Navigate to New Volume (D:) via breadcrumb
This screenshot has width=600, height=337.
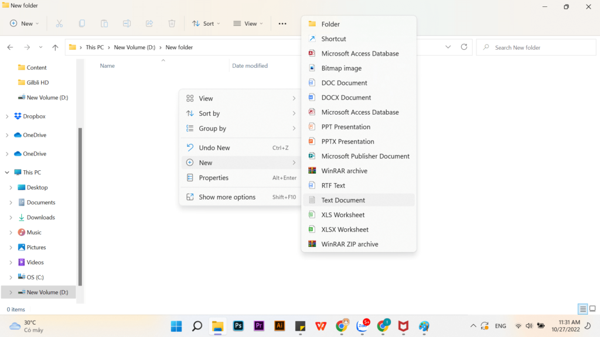pyautogui.click(x=133, y=47)
